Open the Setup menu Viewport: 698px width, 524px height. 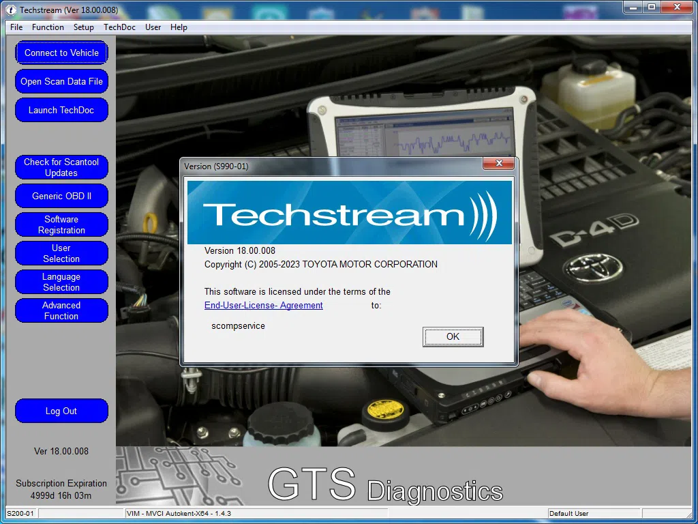pos(83,27)
